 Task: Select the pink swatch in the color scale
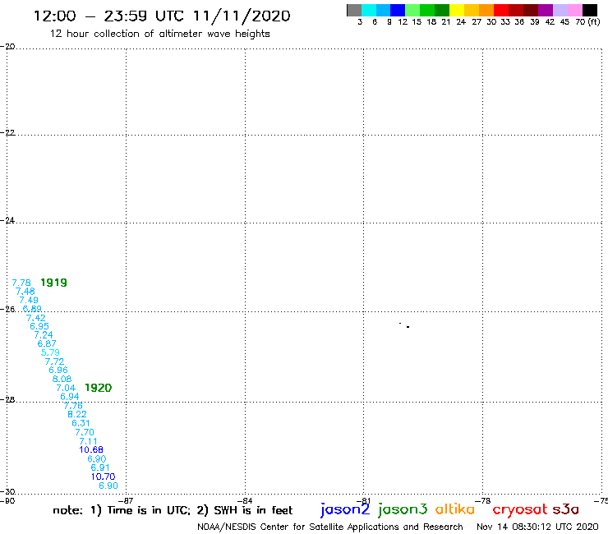[575, 10]
